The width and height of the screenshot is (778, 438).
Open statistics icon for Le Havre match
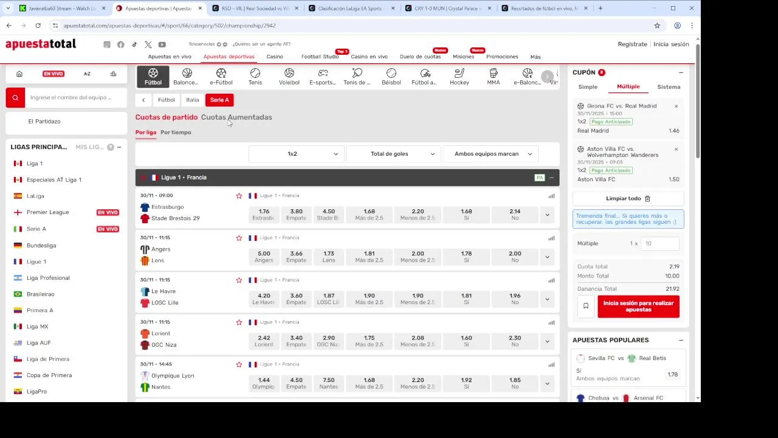pyautogui.click(x=551, y=280)
